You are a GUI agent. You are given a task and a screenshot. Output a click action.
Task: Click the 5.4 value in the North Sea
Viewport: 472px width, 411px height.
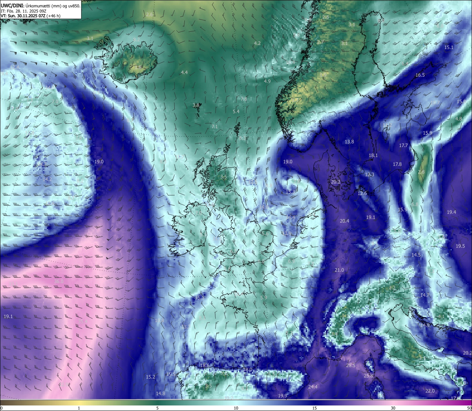pos(236,111)
